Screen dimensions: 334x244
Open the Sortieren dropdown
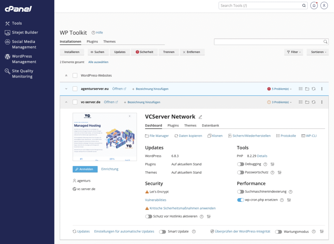[317, 52]
